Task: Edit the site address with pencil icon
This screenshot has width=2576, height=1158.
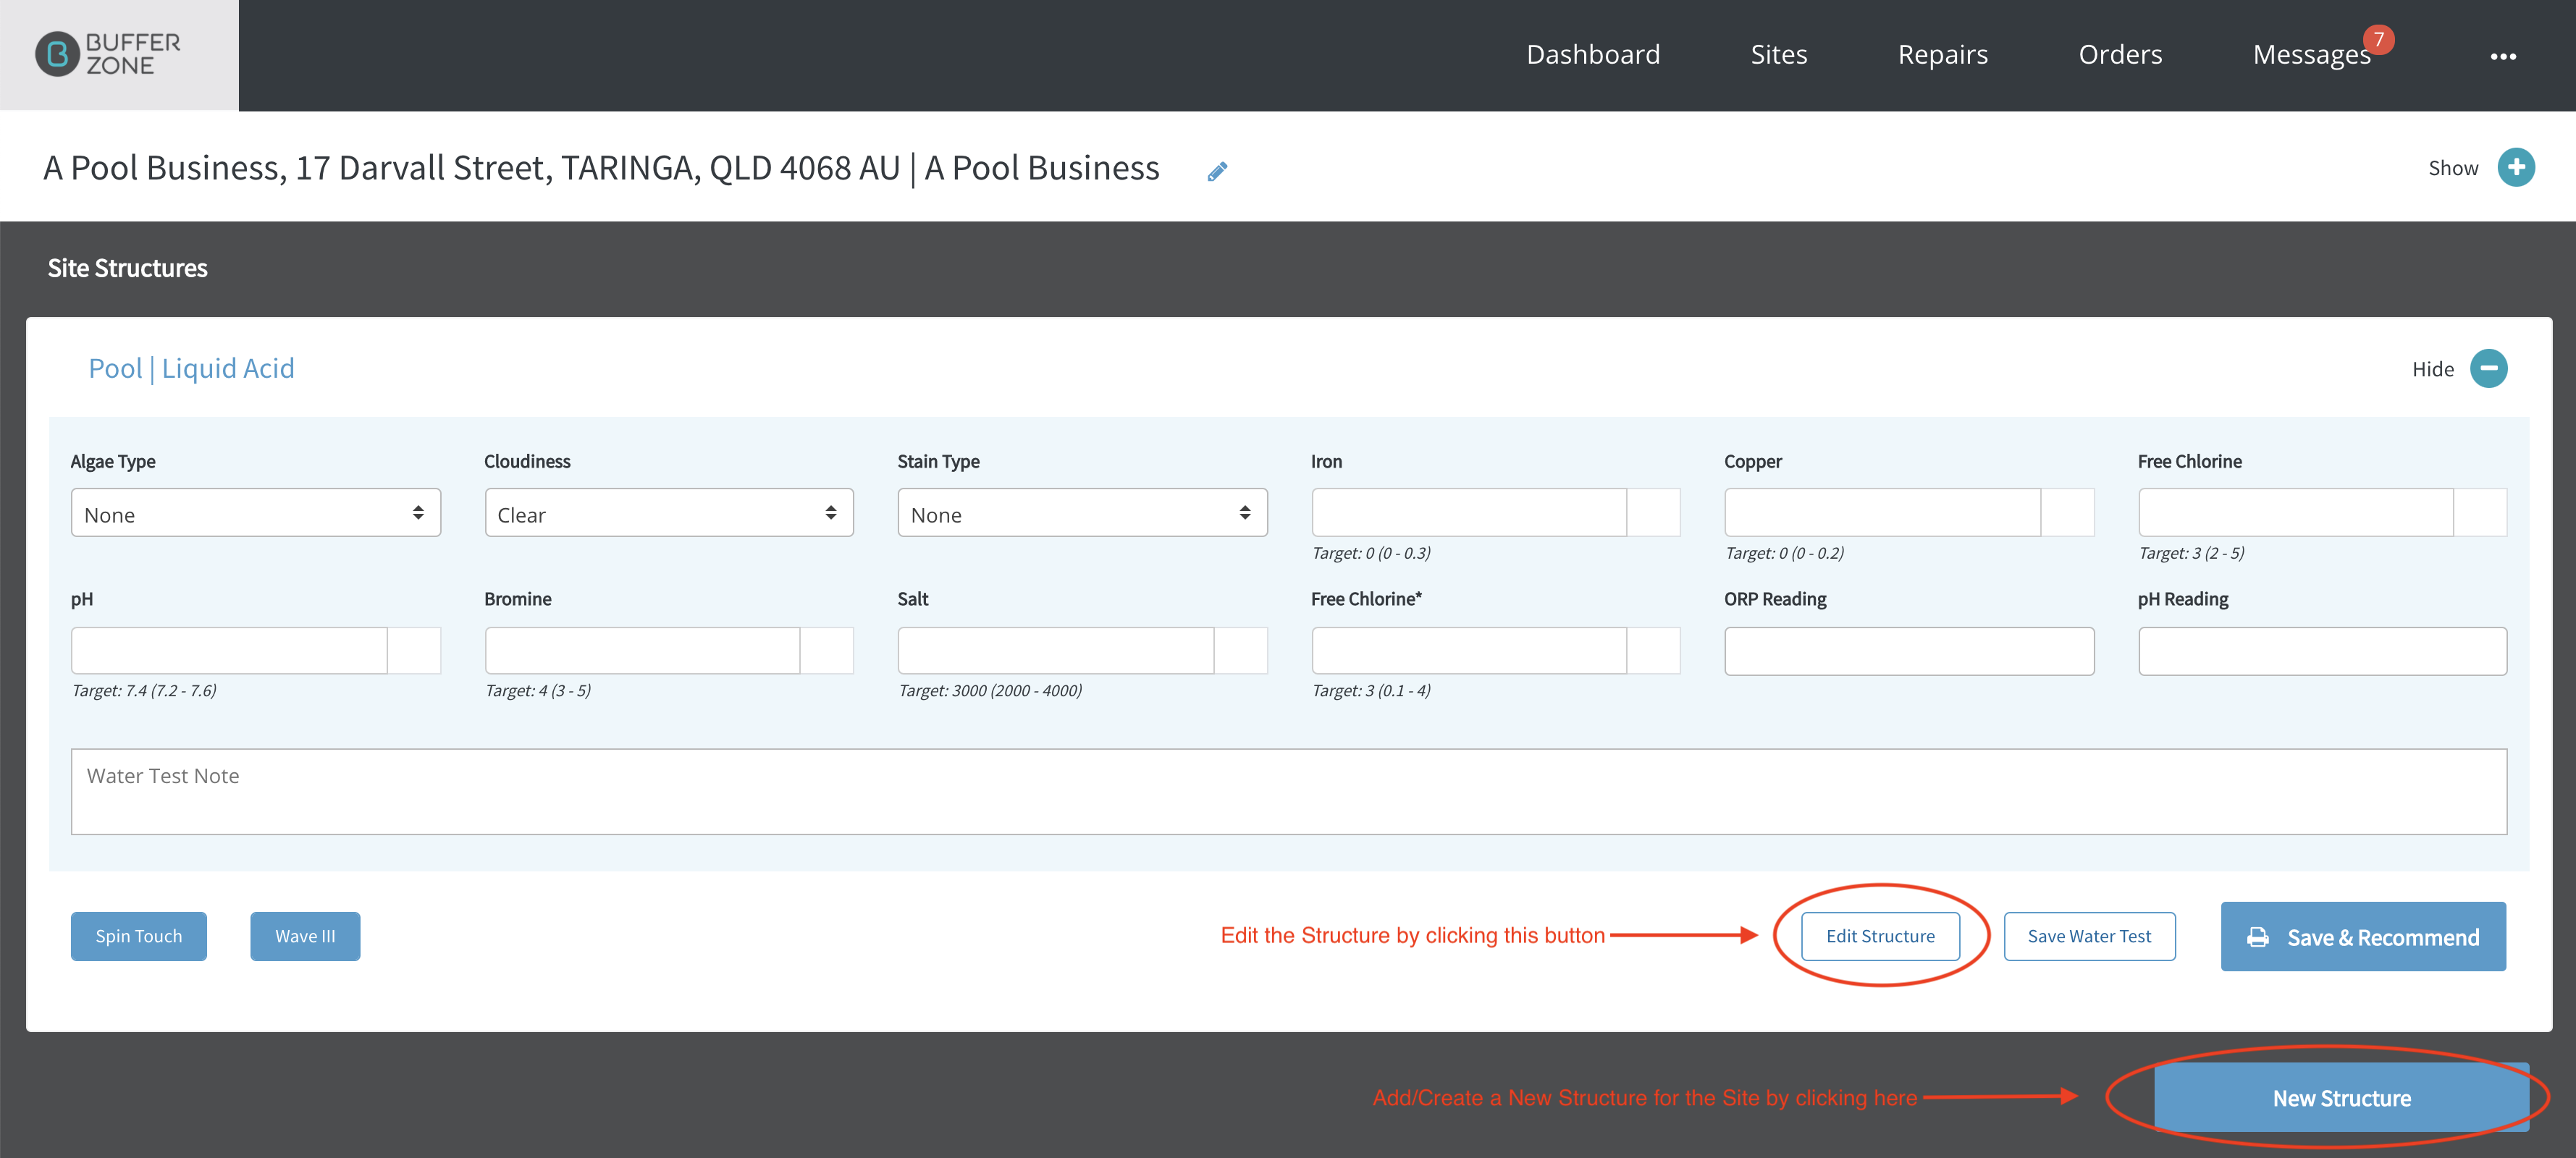Action: pyautogui.click(x=1217, y=171)
